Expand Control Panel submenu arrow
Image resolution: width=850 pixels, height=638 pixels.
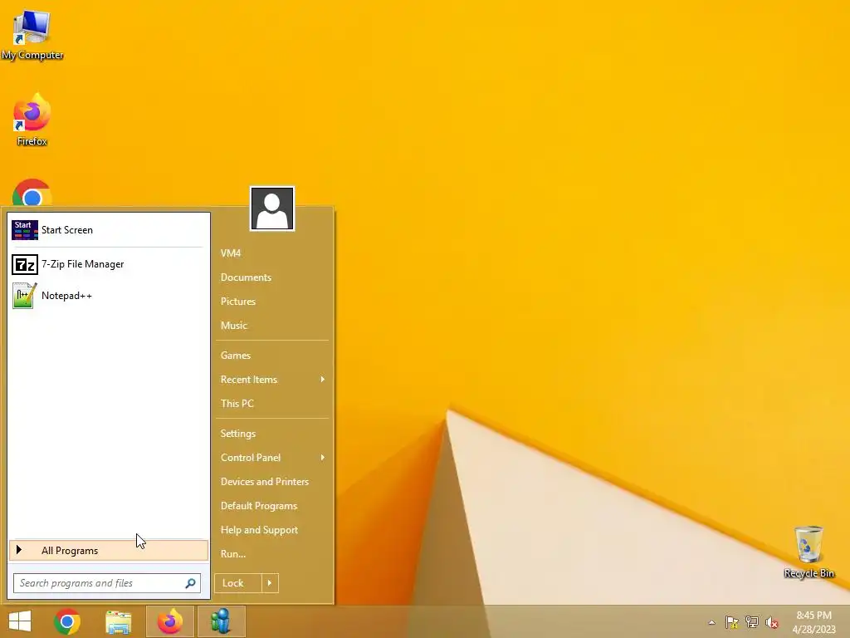323,458
